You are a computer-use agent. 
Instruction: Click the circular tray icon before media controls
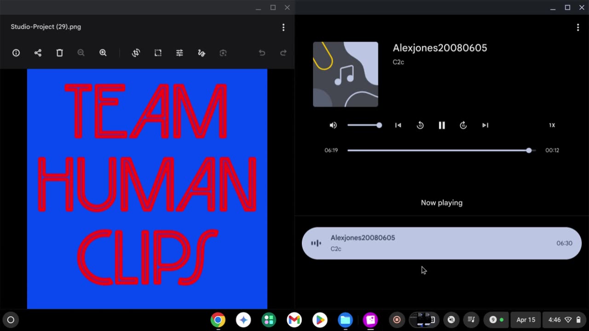point(451,320)
